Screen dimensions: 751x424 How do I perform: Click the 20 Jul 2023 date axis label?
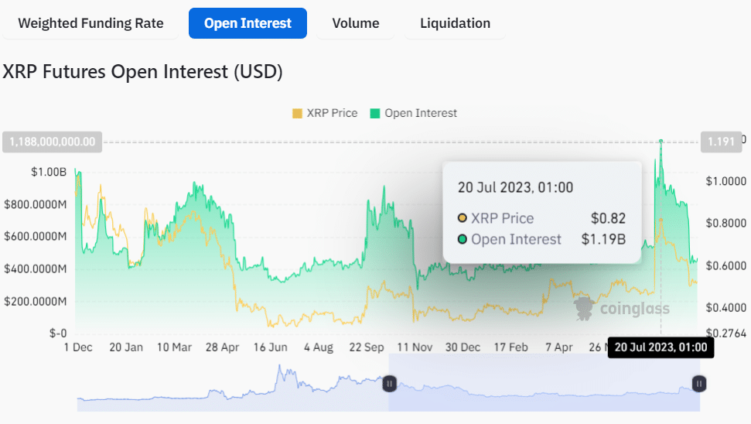point(661,347)
